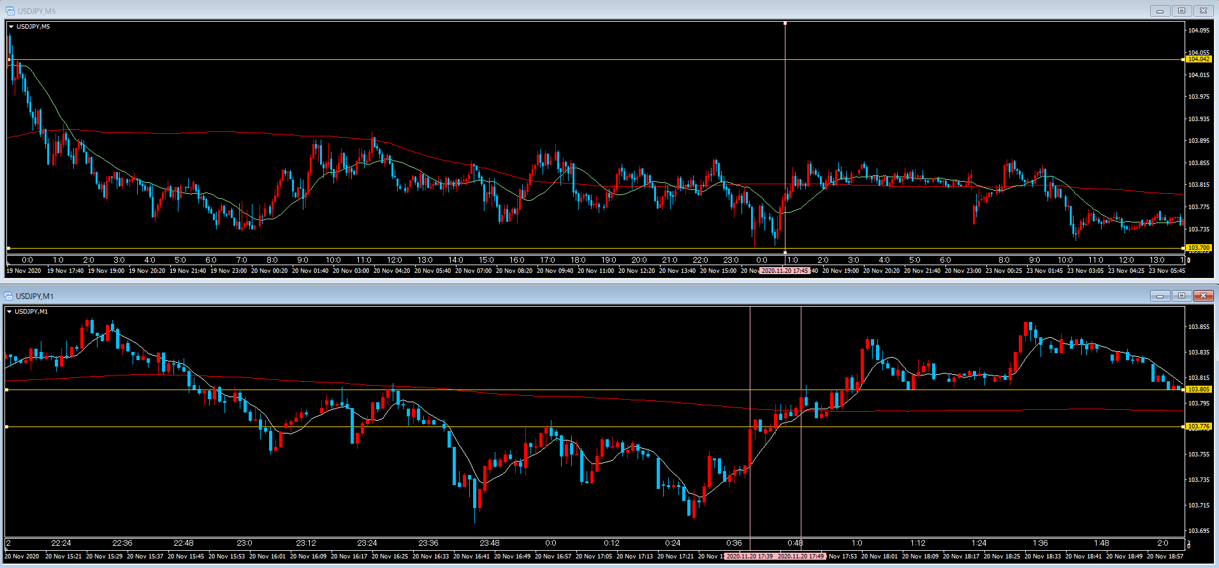Click the USDJPY,M5 window title bar text
This screenshot has width=1219, height=568.
(36, 11)
